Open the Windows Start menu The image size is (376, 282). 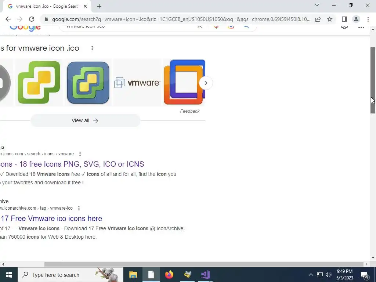[x=9, y=275]
